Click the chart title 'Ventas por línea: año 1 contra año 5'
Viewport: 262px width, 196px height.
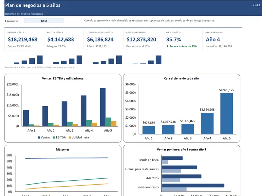[x=181, y=150]
